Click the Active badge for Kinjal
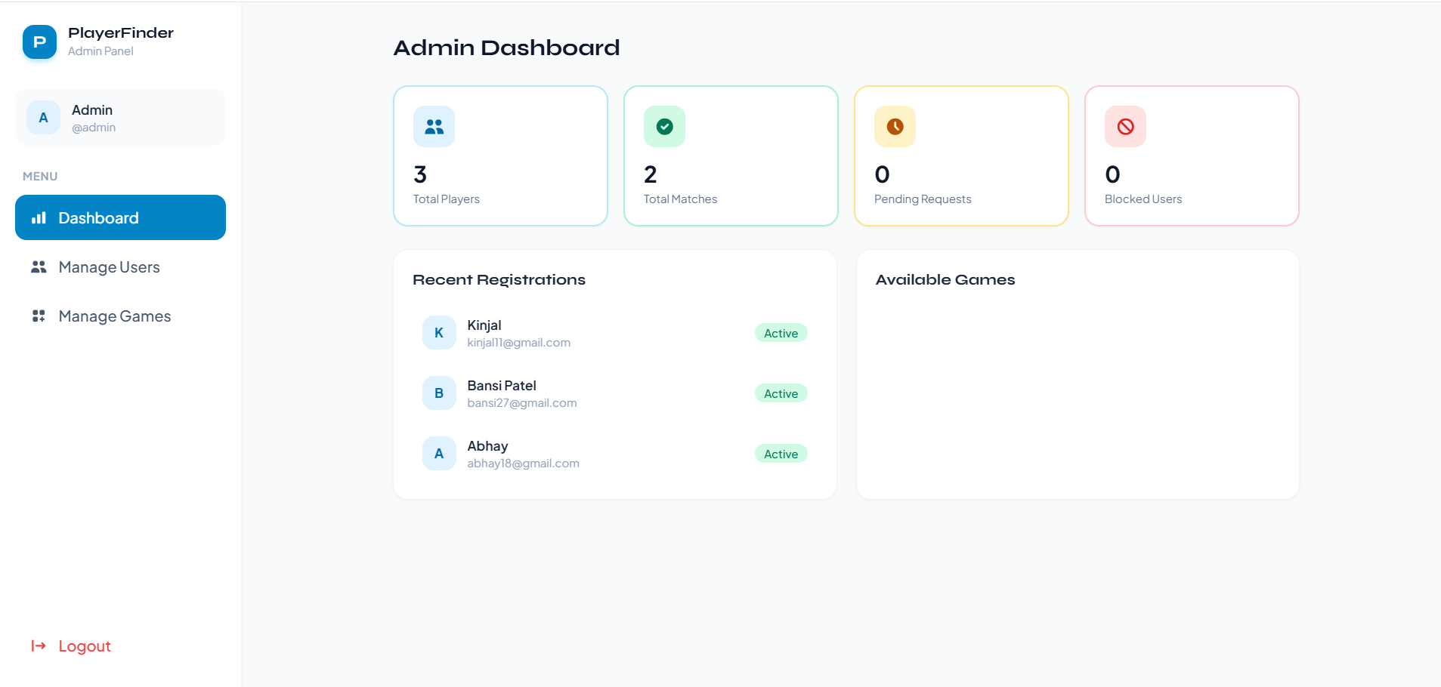Screen dimensions: 1441x687 coord(781,333)
